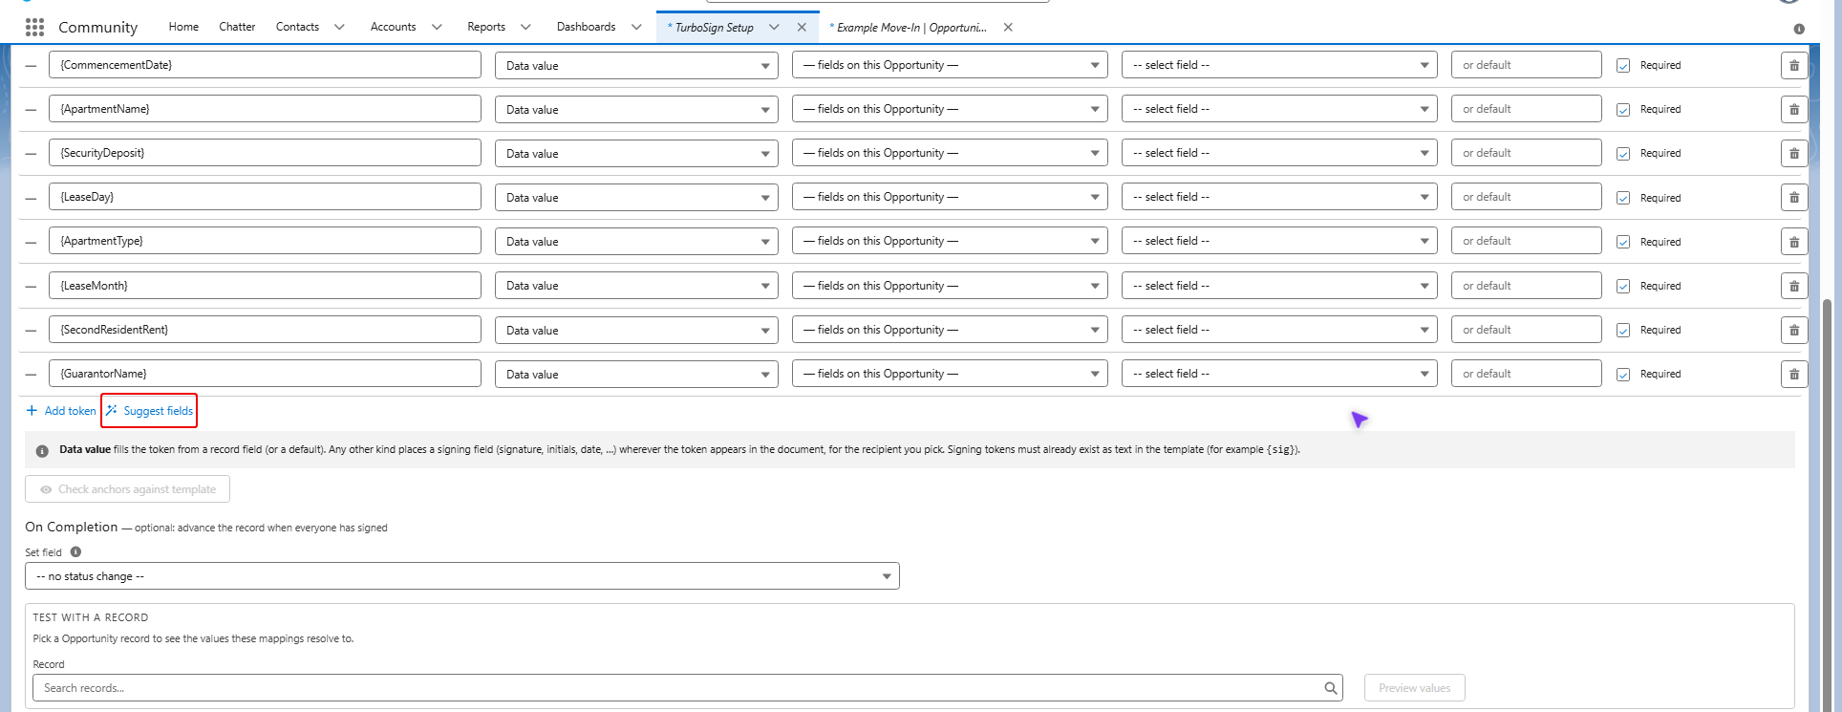The height and width of the screenshot is (712, 1842).
Task: Uncheck Required for {CommencementDate}
Action: coord(1623,66)
